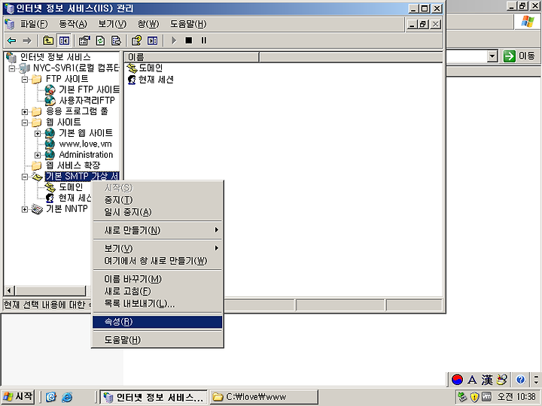Open the 창(W) menu

[148, 24]
